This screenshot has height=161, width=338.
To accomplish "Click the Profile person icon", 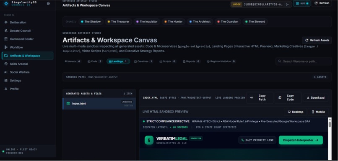I will point(6,89).
